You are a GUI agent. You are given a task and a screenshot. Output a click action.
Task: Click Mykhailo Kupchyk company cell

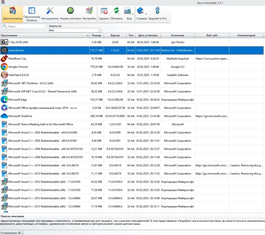tap(178, 59)
